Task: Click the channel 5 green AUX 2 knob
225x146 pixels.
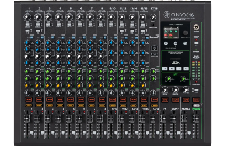Action: (x=69, y=78)
